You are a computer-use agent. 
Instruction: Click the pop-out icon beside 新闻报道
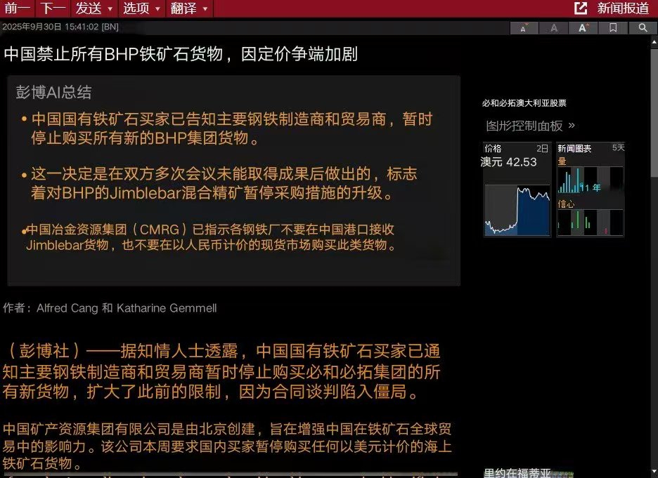click(581, 8)
